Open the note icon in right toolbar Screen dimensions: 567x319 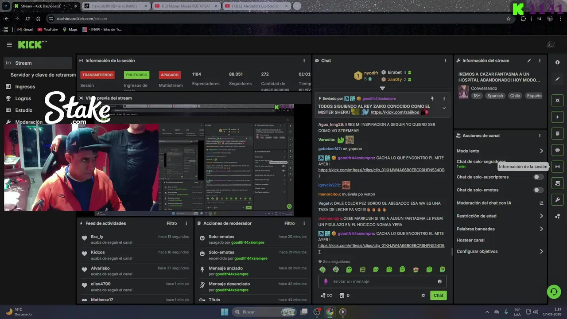point(557,133)
